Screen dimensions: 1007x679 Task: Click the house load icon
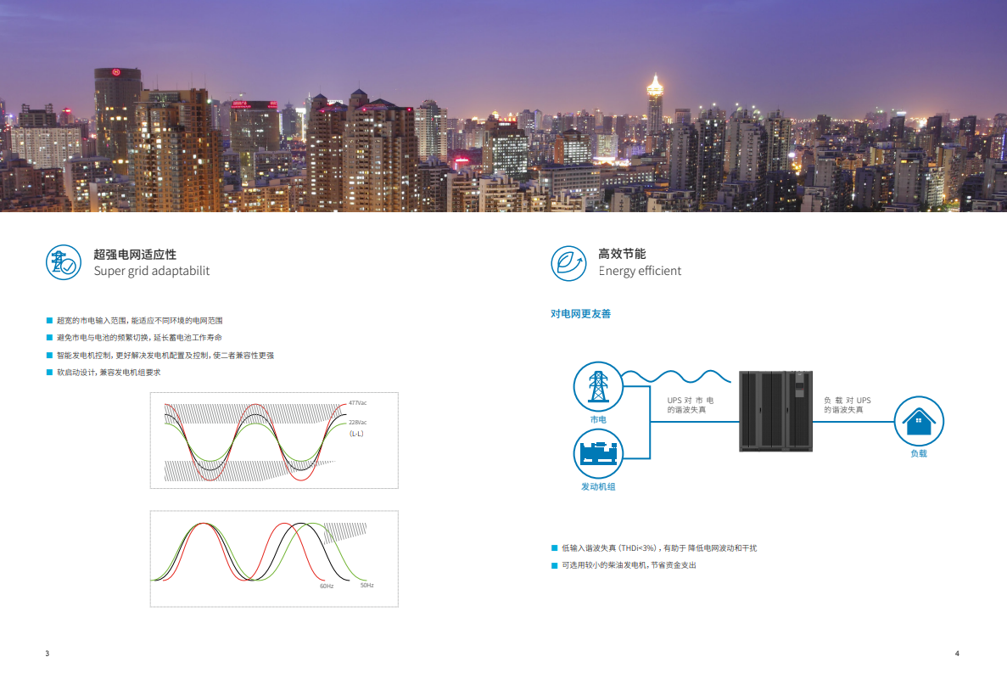coord(919,420)
